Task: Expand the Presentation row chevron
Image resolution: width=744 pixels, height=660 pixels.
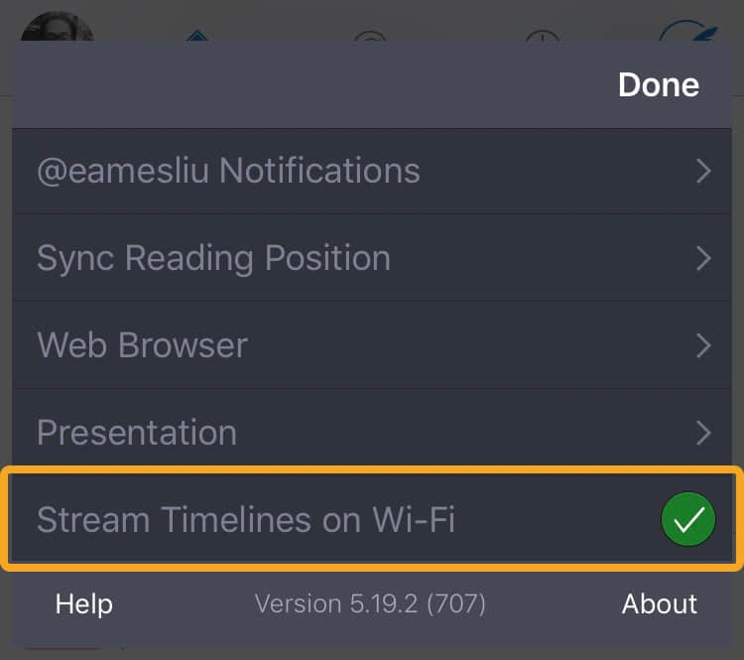Action: [703, 433]
